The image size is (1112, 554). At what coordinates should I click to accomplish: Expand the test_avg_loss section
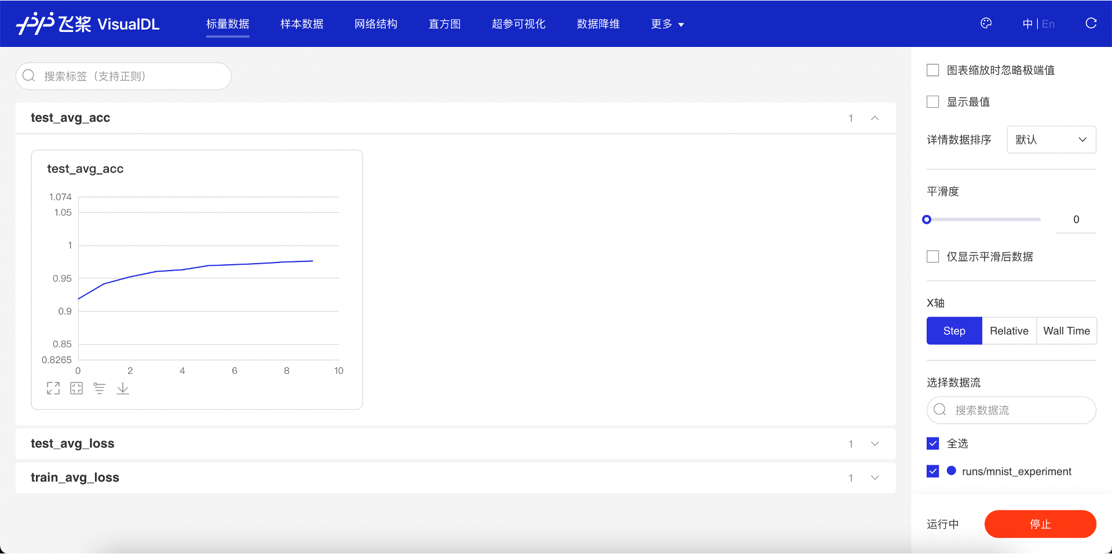(x=875, y=444)
